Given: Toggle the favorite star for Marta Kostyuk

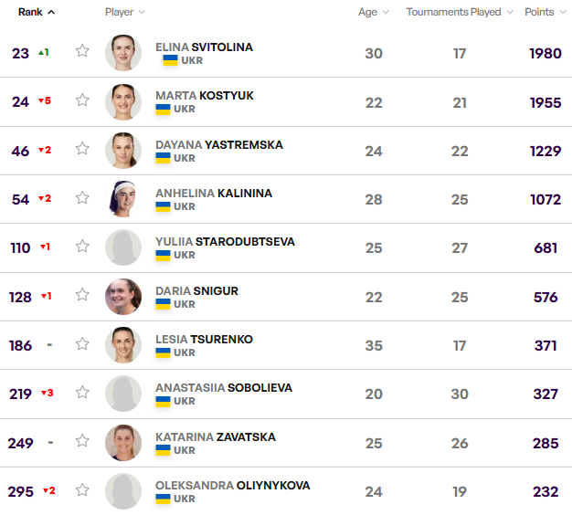Looking at the screenshot, I should [82, 100].
